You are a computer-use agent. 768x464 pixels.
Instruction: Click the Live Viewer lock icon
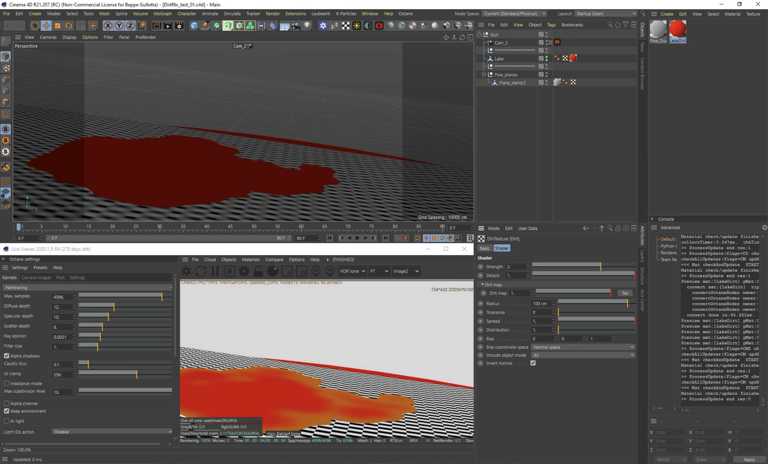(x=258, y=271)
